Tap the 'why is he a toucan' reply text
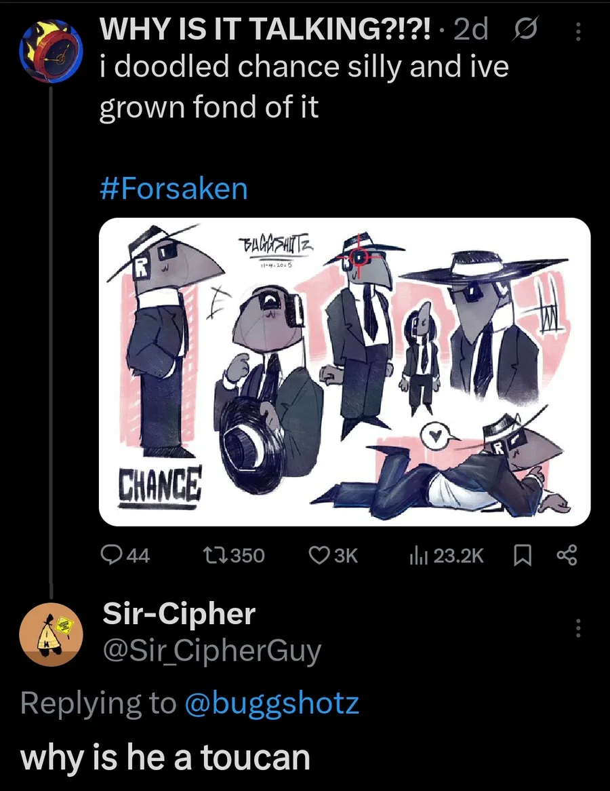The height and width of the screenshot is (791, 610). click(x=165, y=756)
